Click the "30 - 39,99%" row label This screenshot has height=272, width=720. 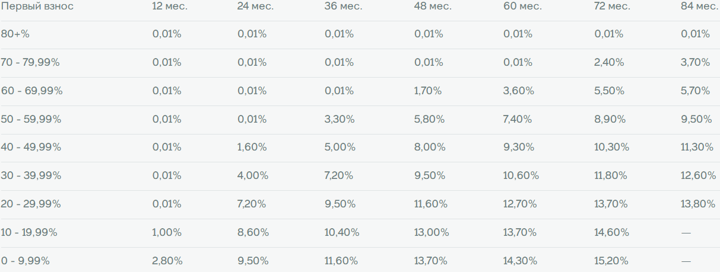(x=31, y=176)
